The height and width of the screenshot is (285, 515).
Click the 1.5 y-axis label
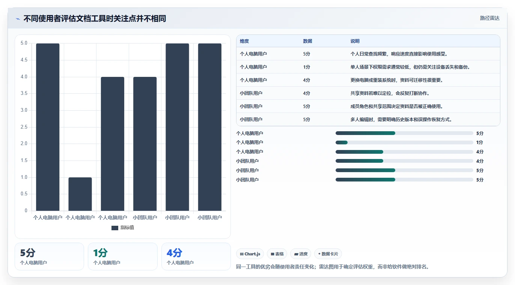(24, 160)
